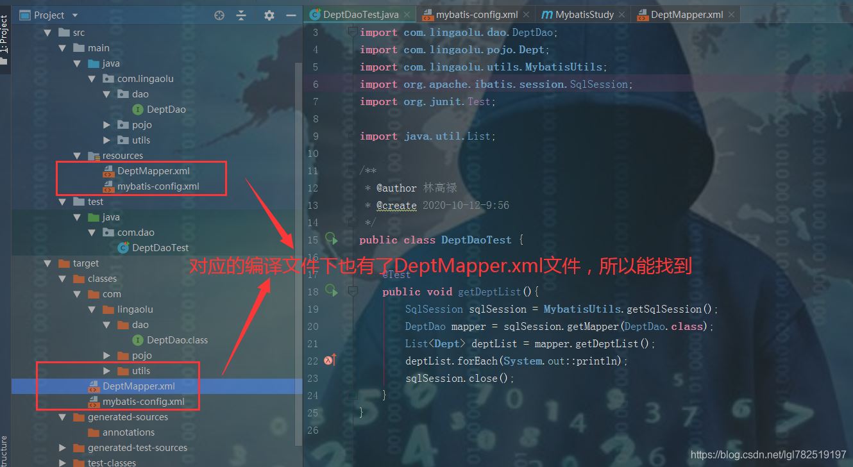The image size is (853, 467).
Task: Switch to DeptMapper.xml editor tab
Action: click(x=686, y=14)
